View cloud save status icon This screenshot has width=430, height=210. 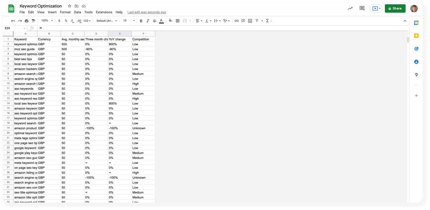pos(84,6)
